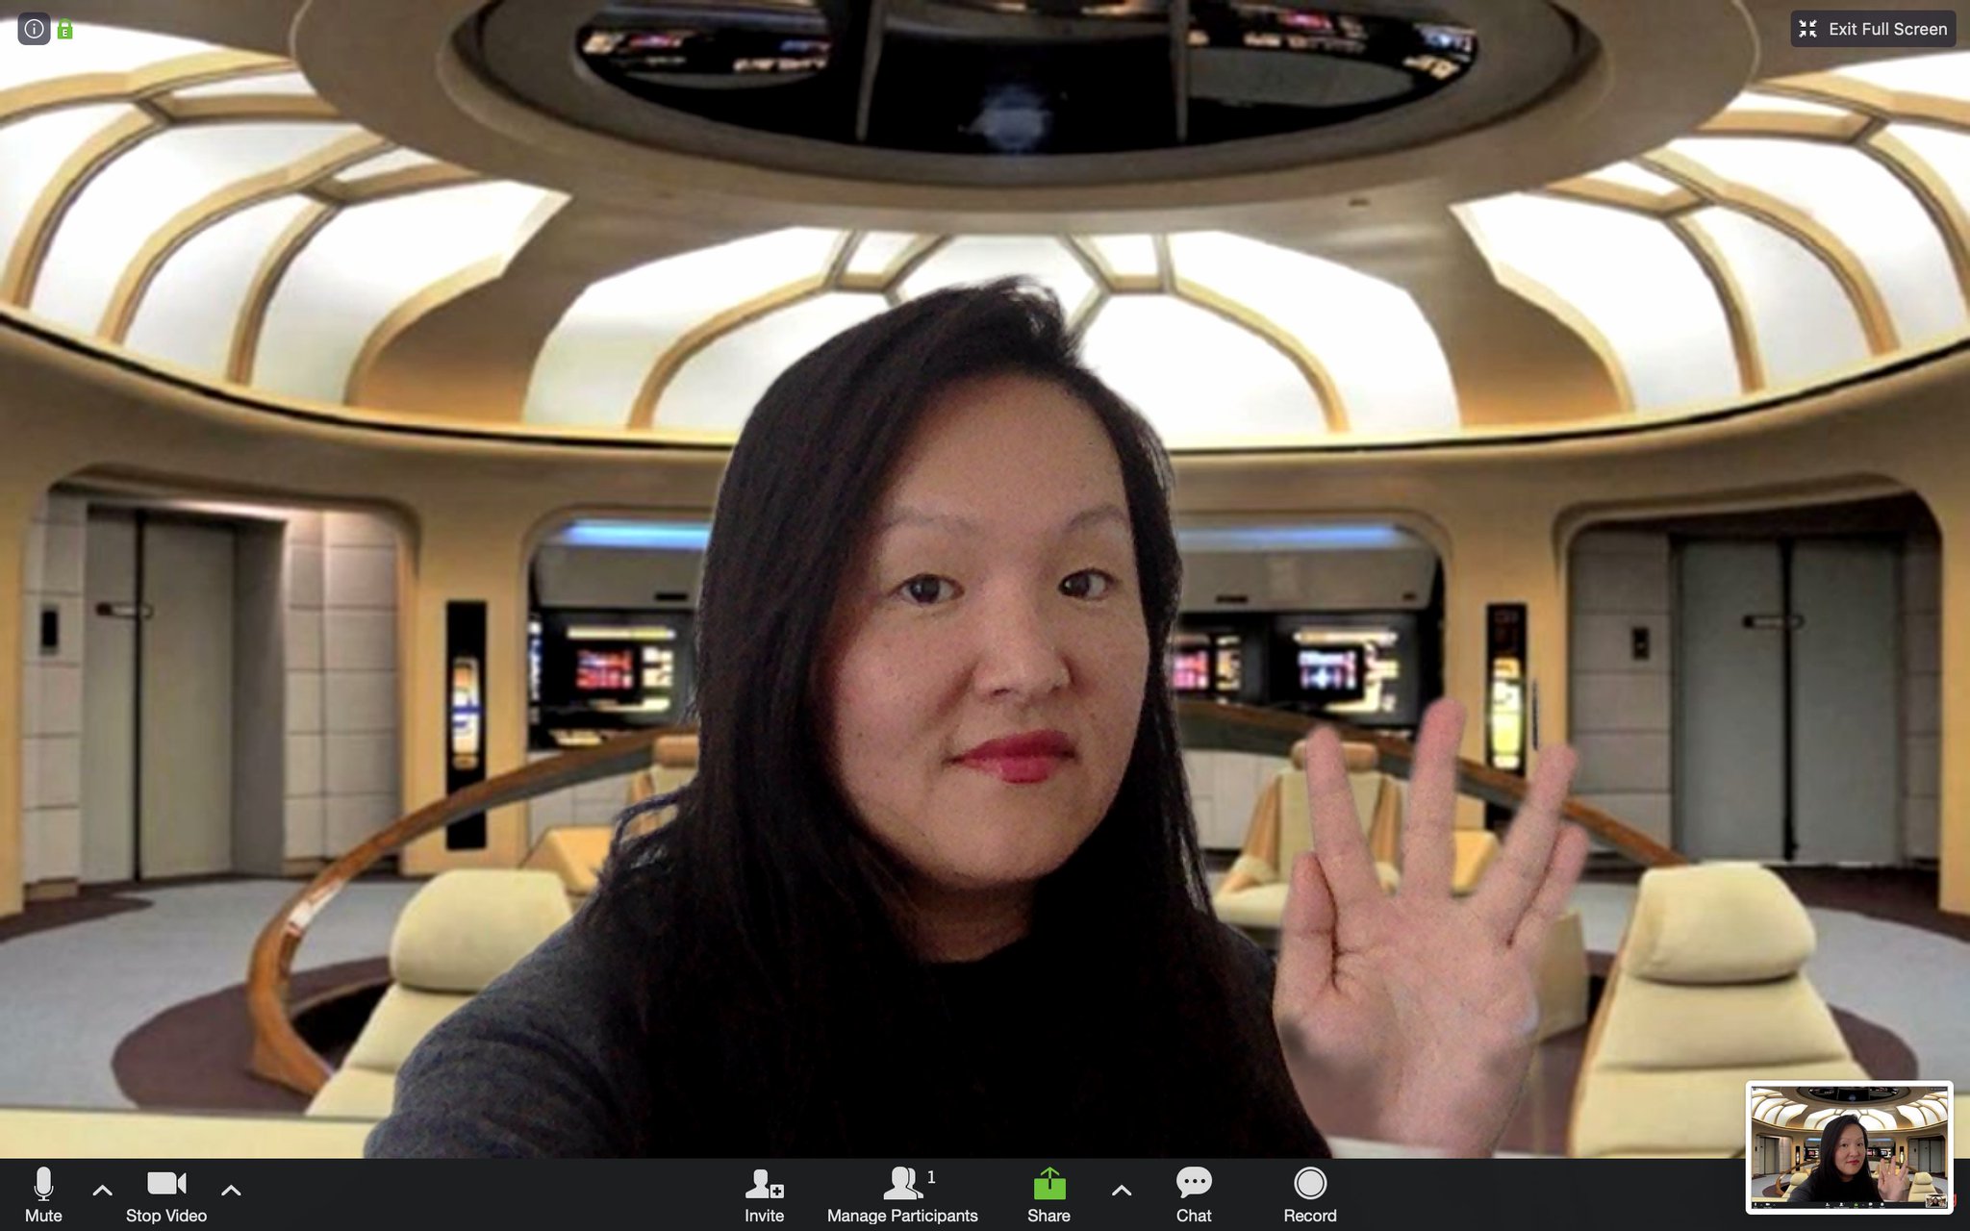Screen dimensions: 1970x1231
Task: Click the green encryption lock icon
Action: 65,30
